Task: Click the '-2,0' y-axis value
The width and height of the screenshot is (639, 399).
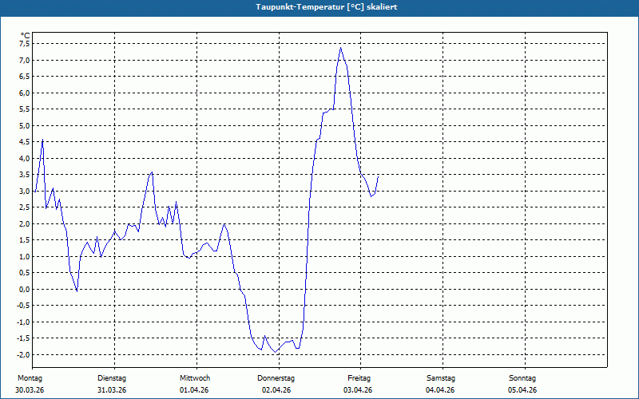Action: (24, 354)
